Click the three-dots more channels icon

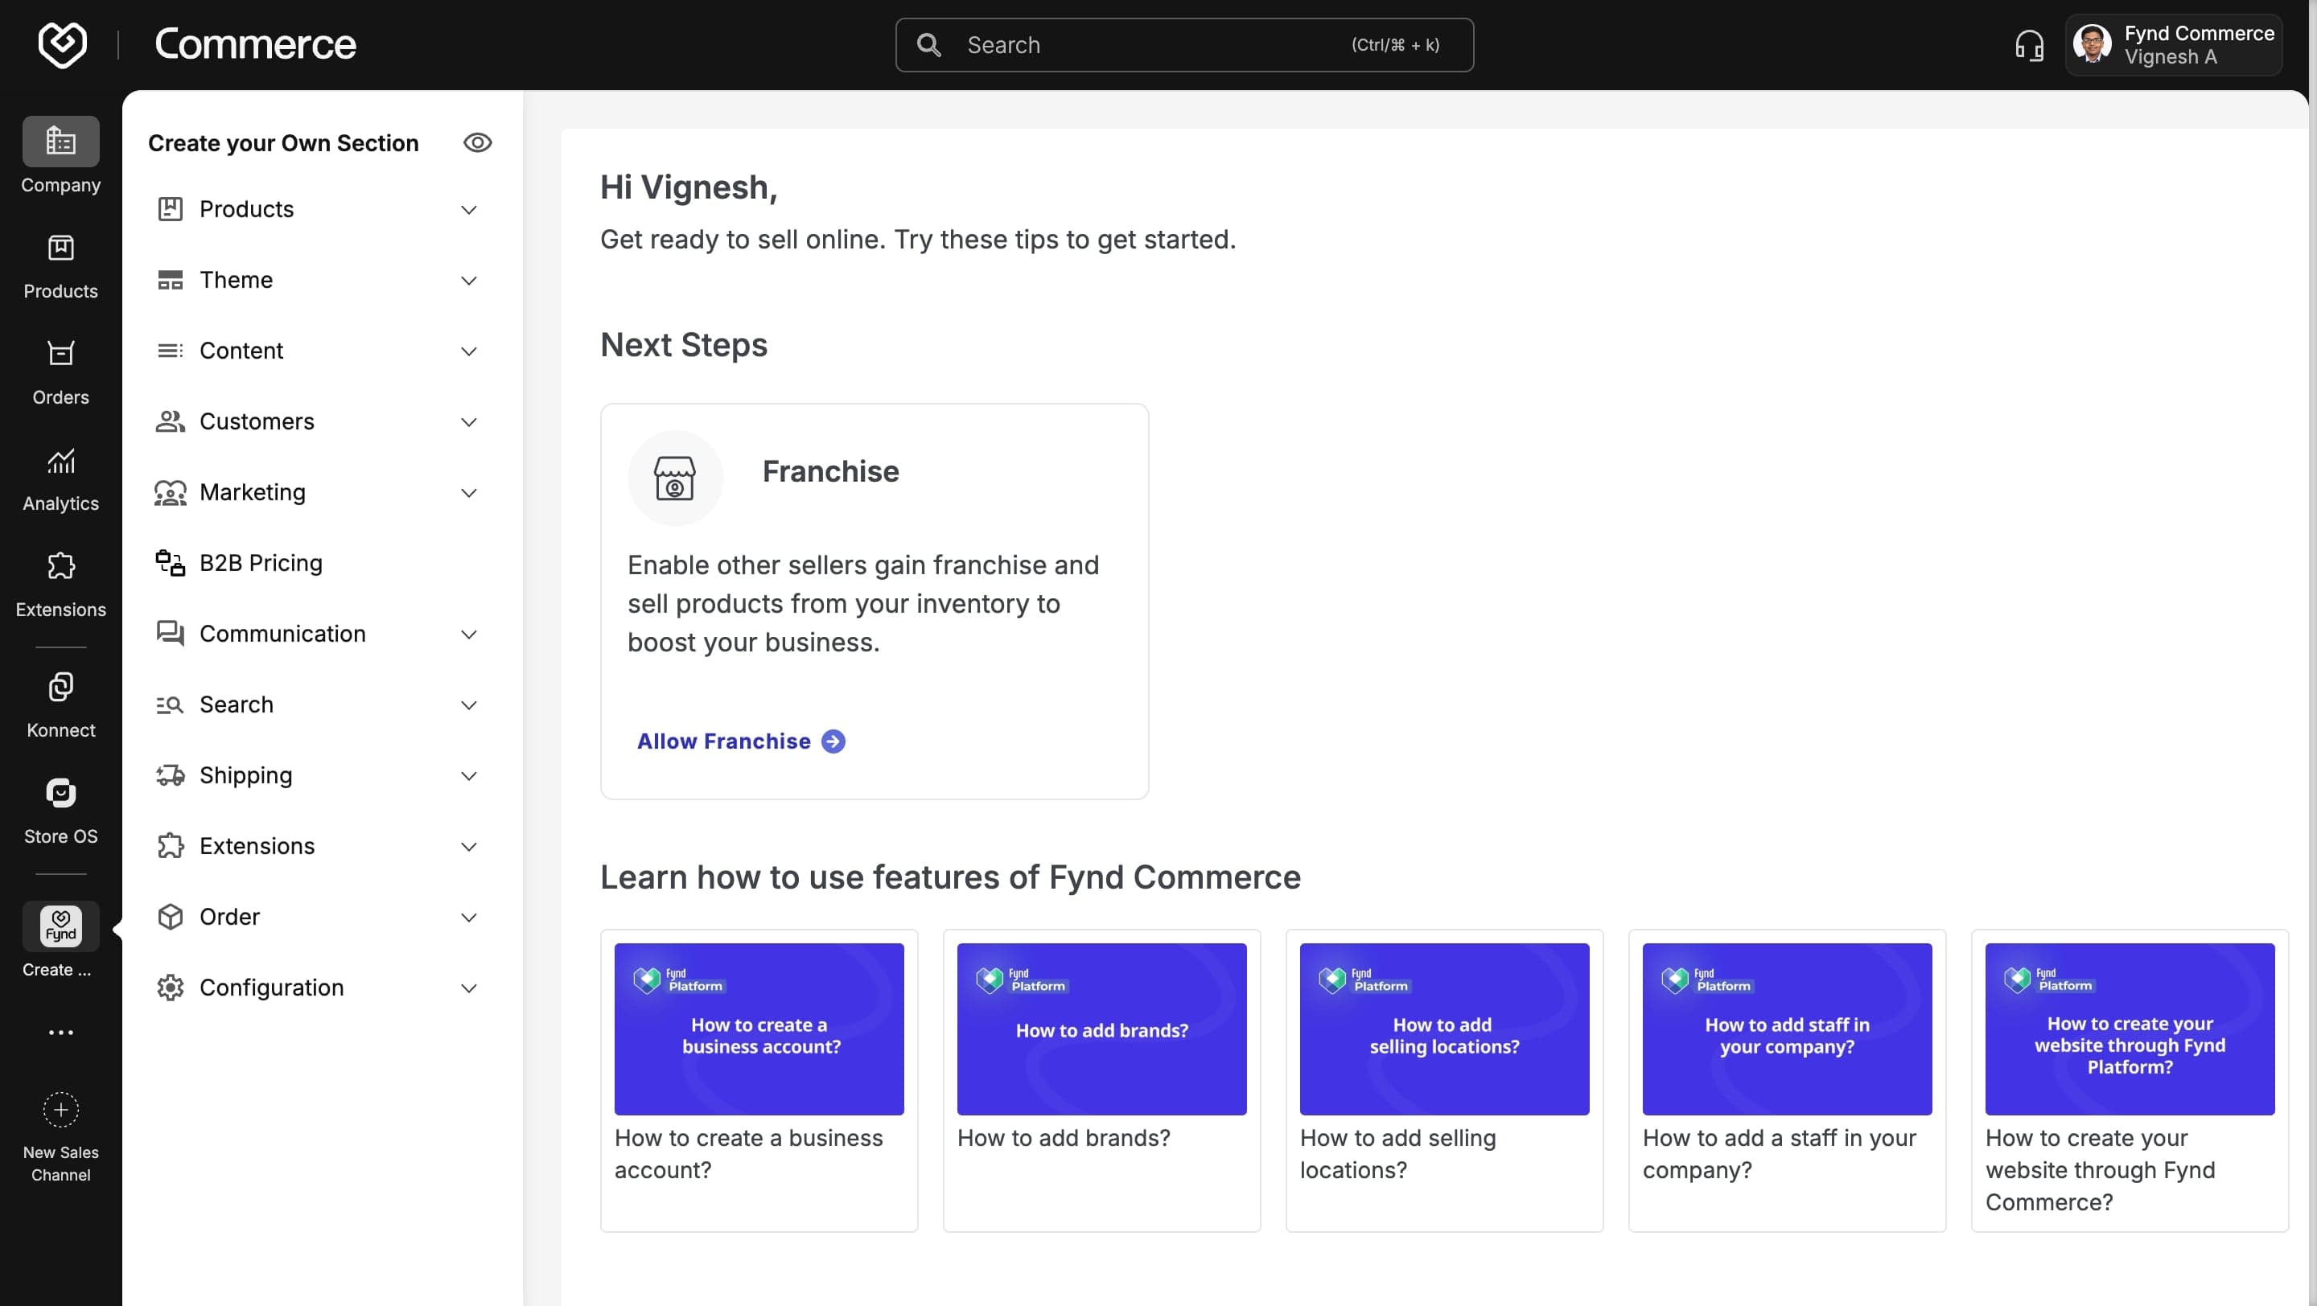pos(60,1032)
